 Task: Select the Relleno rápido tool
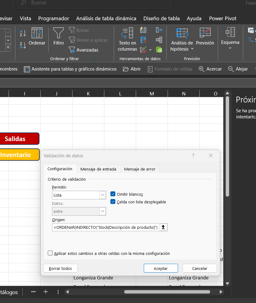pyautogui.click(x=143, y=30)
